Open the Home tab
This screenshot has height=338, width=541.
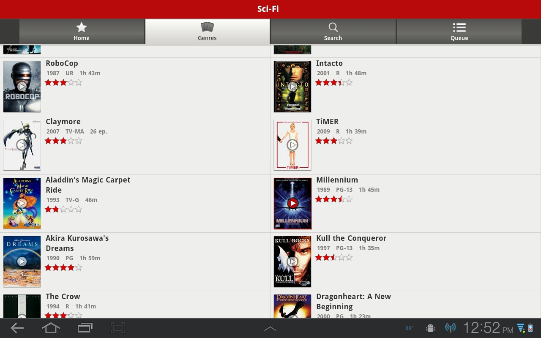[x=82, y=32]
